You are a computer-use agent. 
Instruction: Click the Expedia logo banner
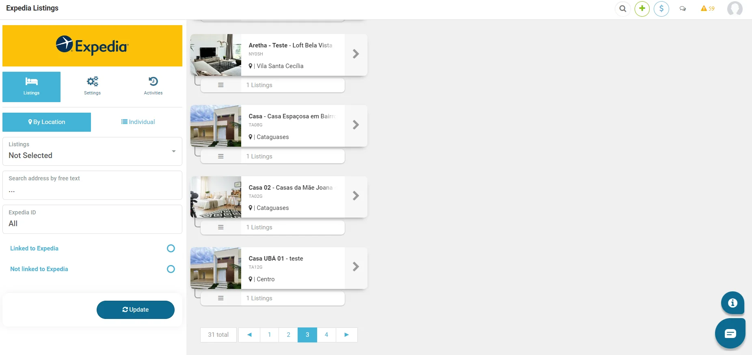[92, 46]
